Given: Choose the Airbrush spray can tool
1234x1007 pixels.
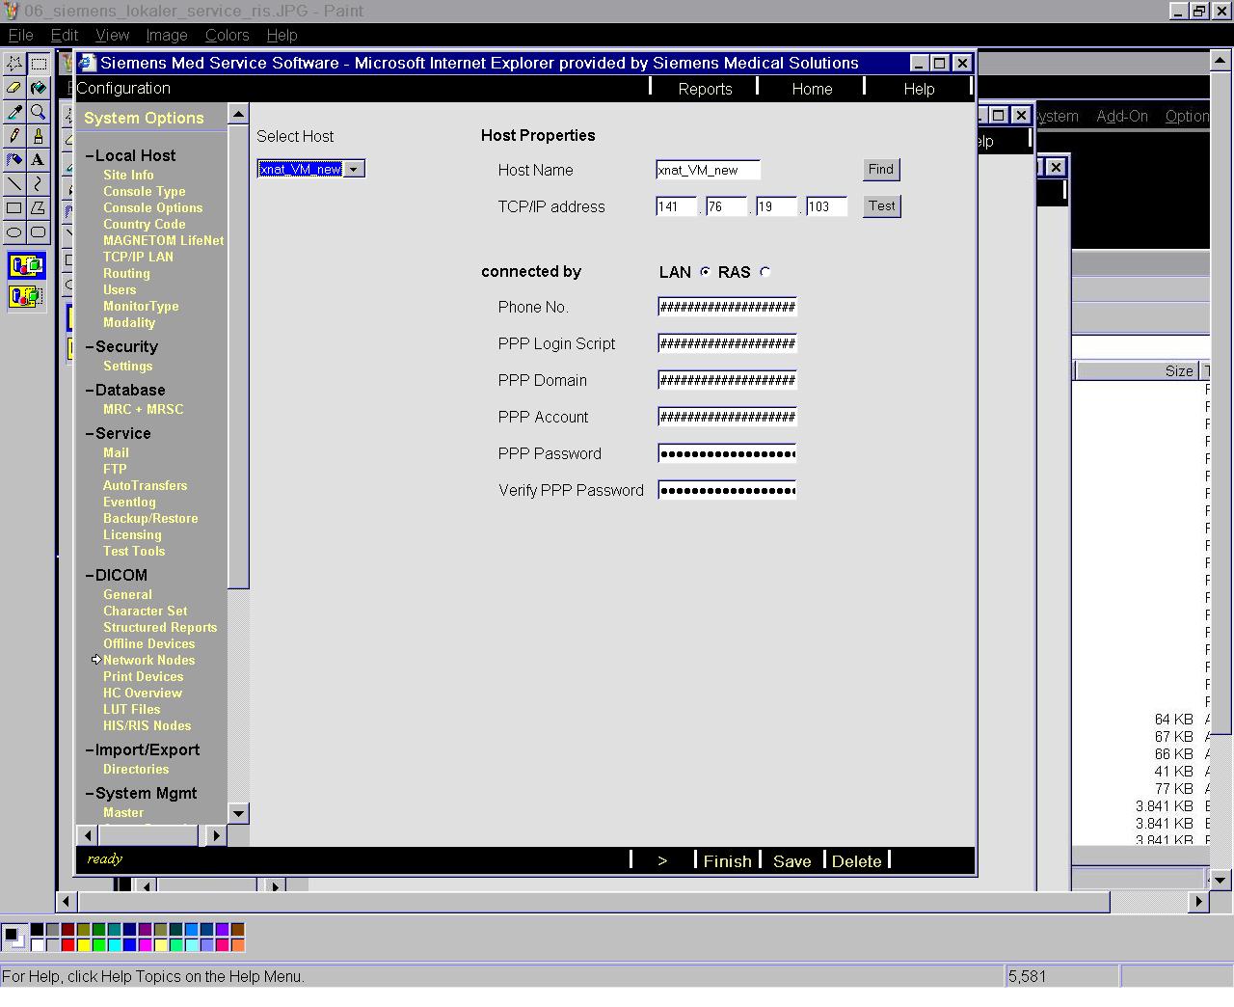Looking at the screenshot, I should pyautogui.click(x=14, y=160).
